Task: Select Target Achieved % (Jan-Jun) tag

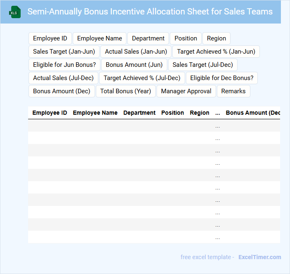Action: coord(216,52)
